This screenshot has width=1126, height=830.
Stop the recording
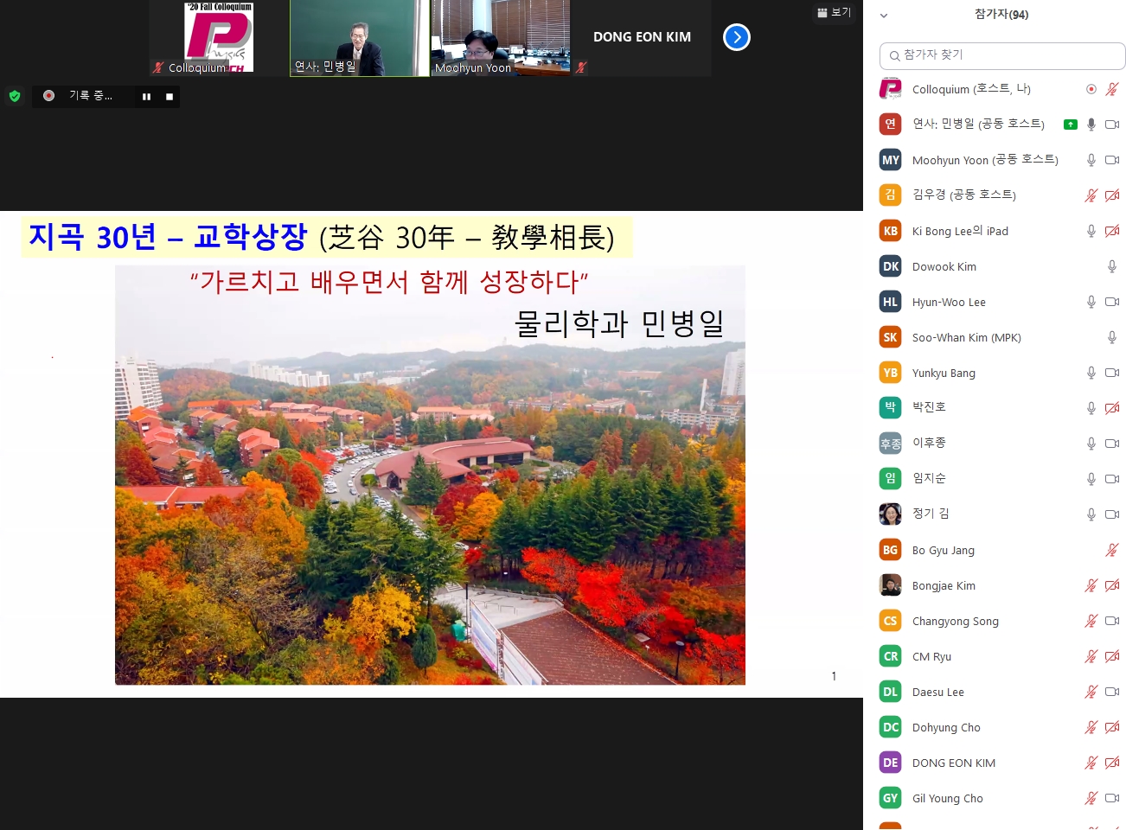[170, 97]
